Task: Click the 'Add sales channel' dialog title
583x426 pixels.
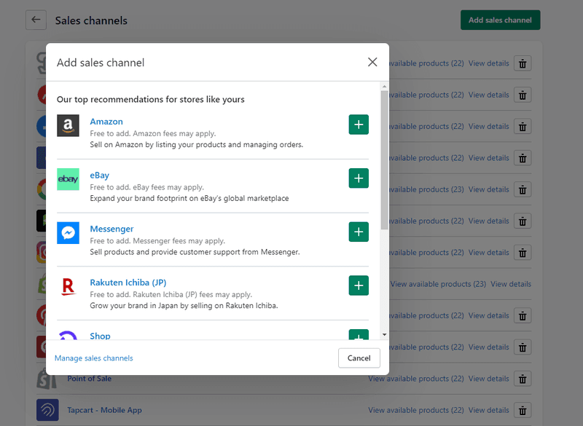Action: [101, 63]
